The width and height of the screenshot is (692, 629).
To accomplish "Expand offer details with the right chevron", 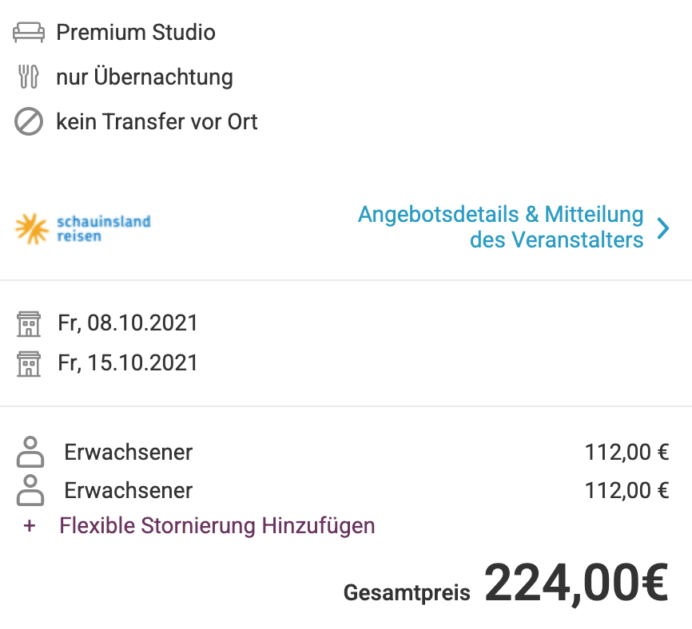I will click(x=662, y=228).
